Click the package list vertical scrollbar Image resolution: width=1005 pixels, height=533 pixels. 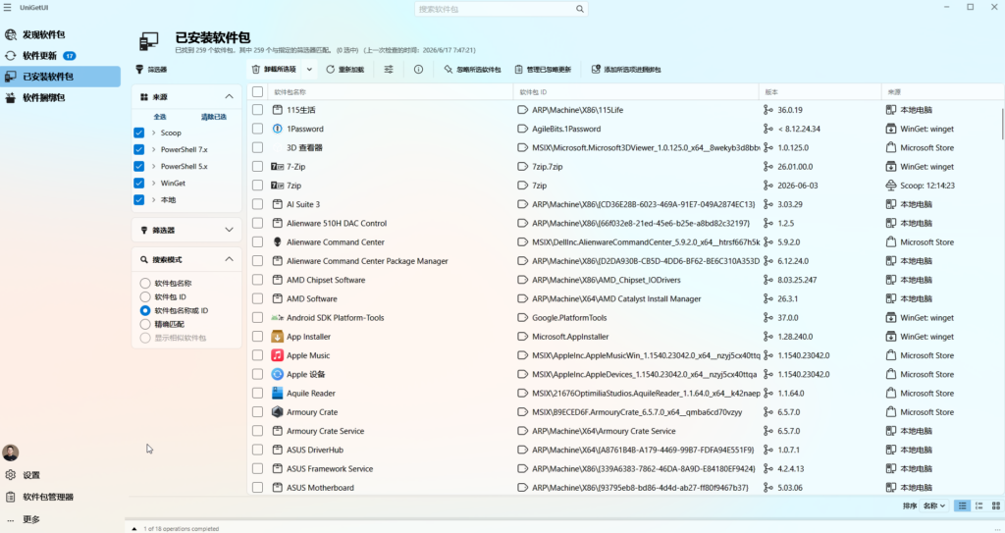[x=1002, y=124]
